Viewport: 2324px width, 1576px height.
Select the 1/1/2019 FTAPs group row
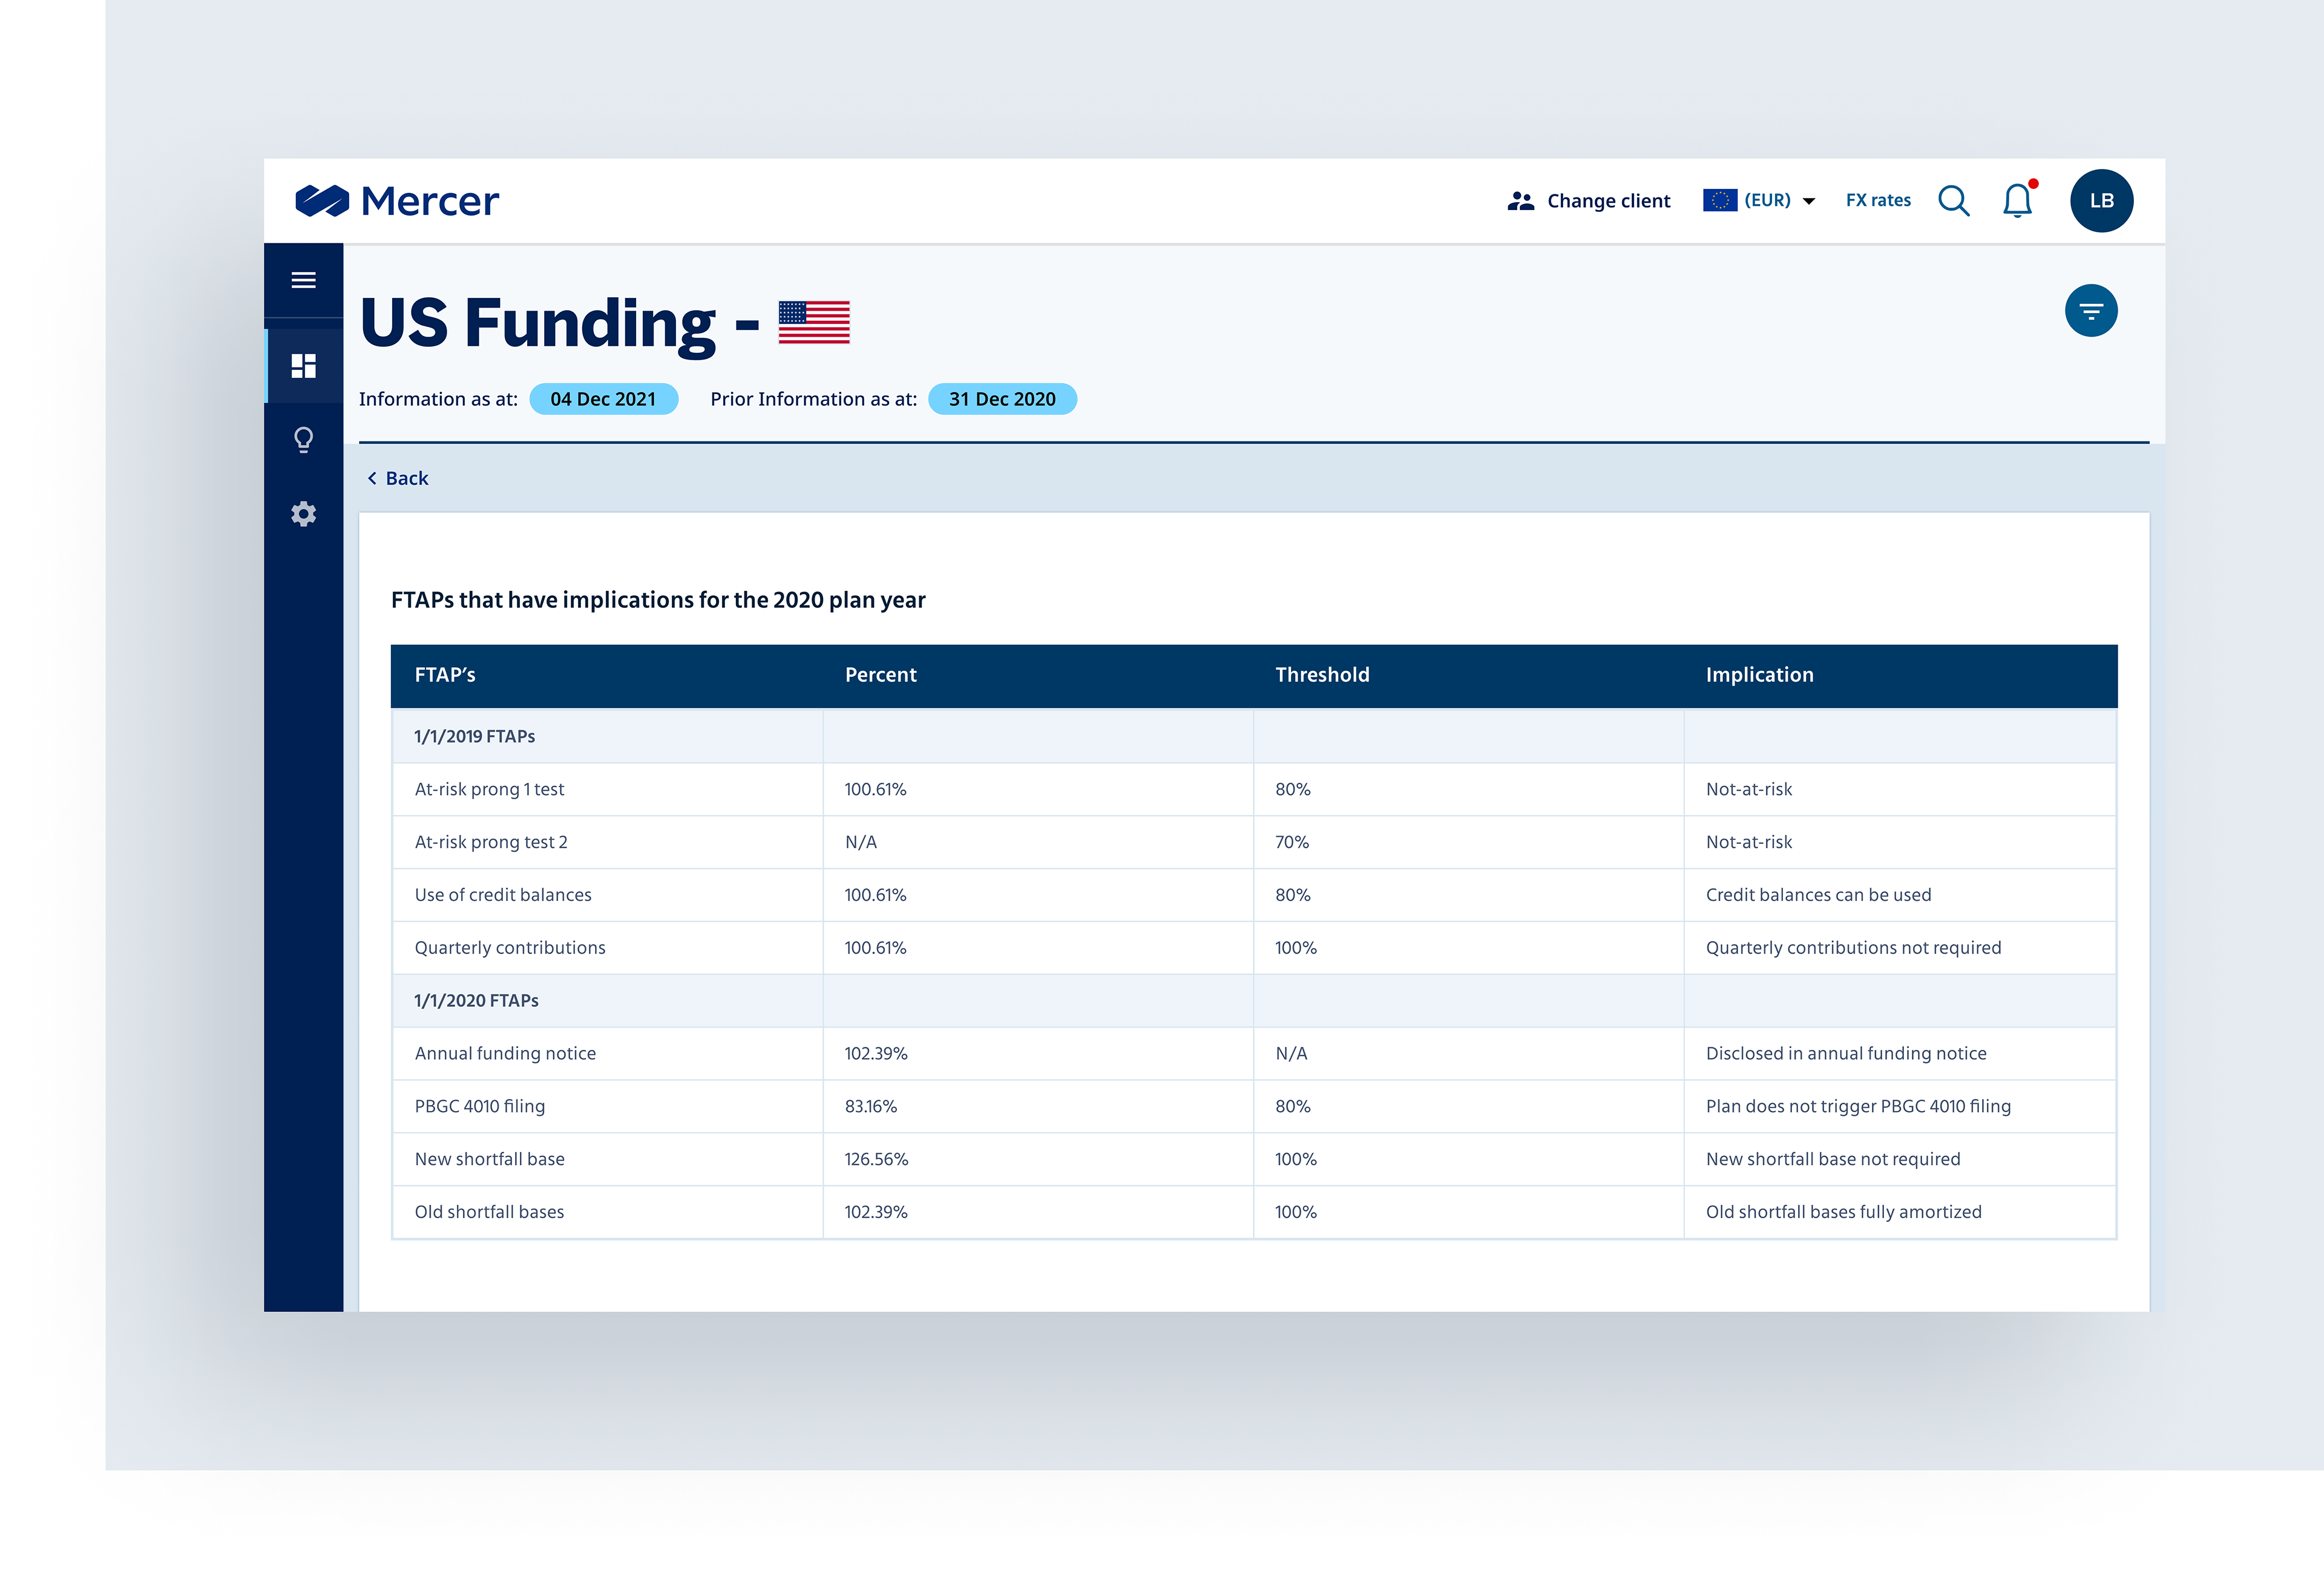pos(1254,736)
